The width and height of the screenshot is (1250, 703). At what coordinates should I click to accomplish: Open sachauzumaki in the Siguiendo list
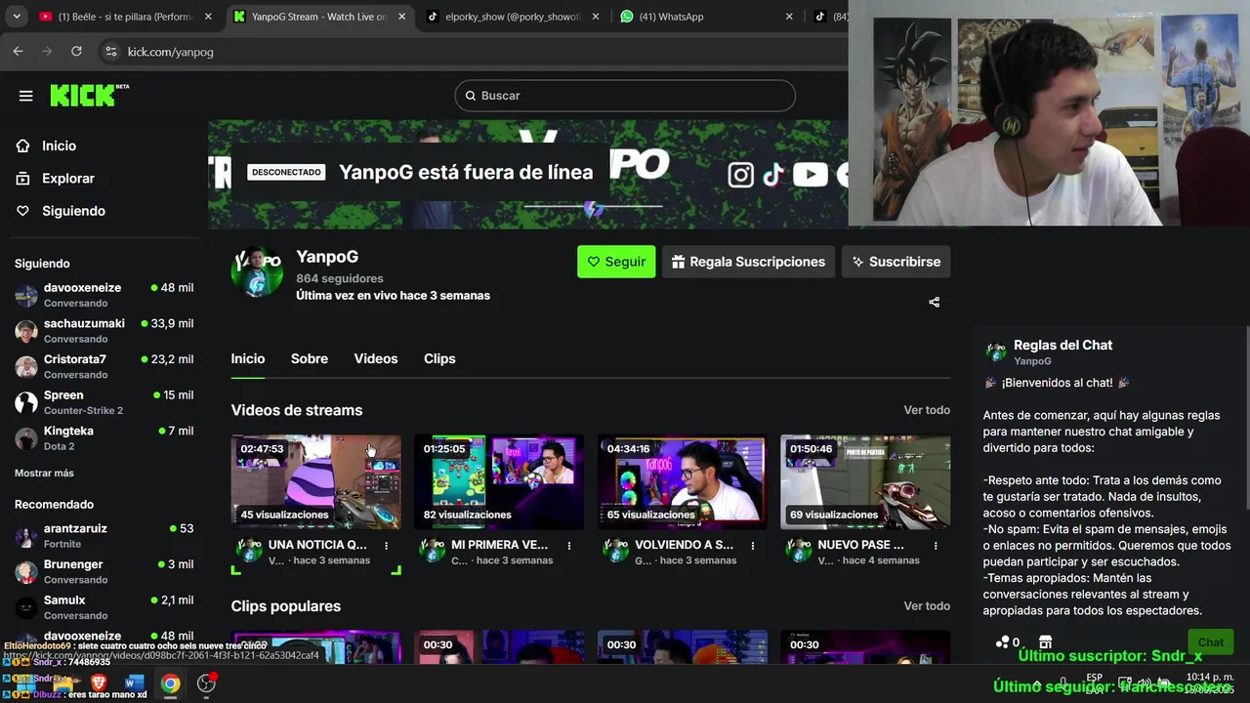tap(104, 330)
